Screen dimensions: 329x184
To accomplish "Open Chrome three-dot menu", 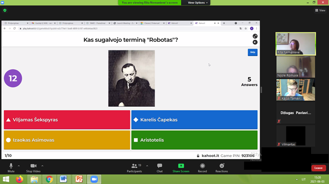I will point(256,29).
